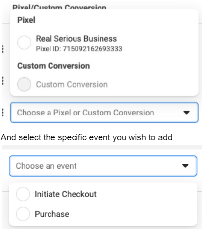Screen dimensions: 202x229
Task: Toggle the greyed-out Custom Conversion radio button
Action: pos(24,84)
